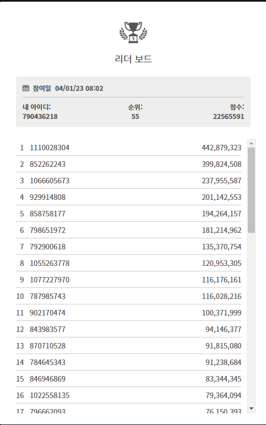Click my rank value 55
This screenshot has height=425, width=266.
coord(135,117)
